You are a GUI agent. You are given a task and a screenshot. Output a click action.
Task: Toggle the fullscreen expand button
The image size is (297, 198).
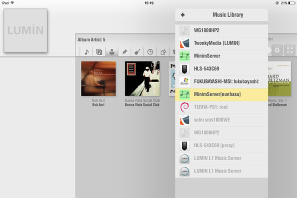290,51
